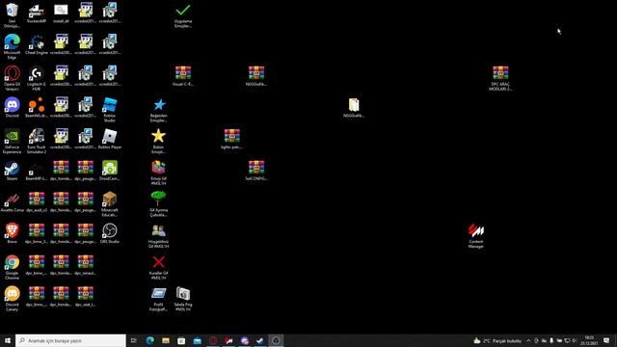Select the install_all batch file icon
This screenshot has width=617, height=347.
click(x=61, y=13)
